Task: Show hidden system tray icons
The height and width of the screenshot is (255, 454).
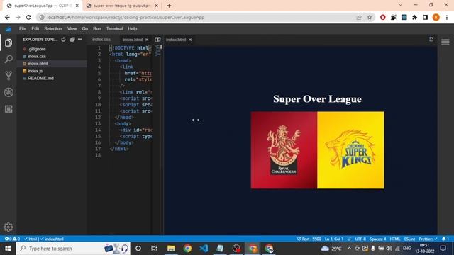Action: 349,249
